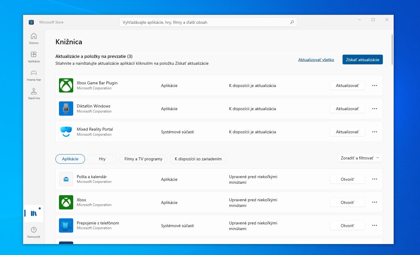Update Diktafón Windows with Aktualizovať

347,109
